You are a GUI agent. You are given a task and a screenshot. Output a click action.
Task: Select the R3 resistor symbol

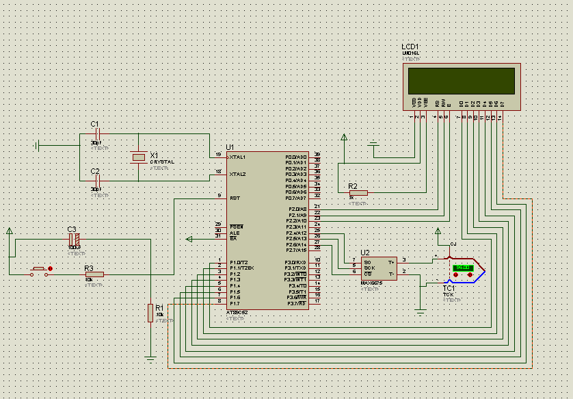click(x=94, y=274)
